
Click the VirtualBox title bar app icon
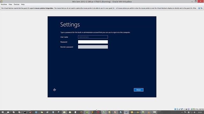tap(1, 1)
